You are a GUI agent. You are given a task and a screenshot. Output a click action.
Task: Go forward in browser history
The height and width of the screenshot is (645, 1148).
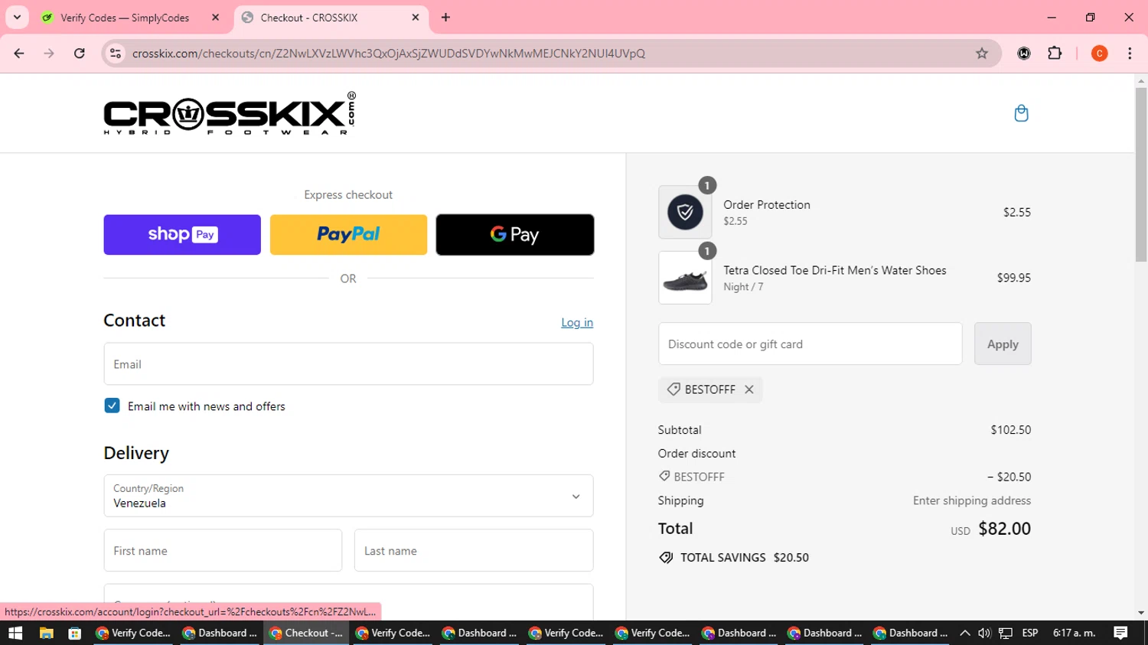49,54
